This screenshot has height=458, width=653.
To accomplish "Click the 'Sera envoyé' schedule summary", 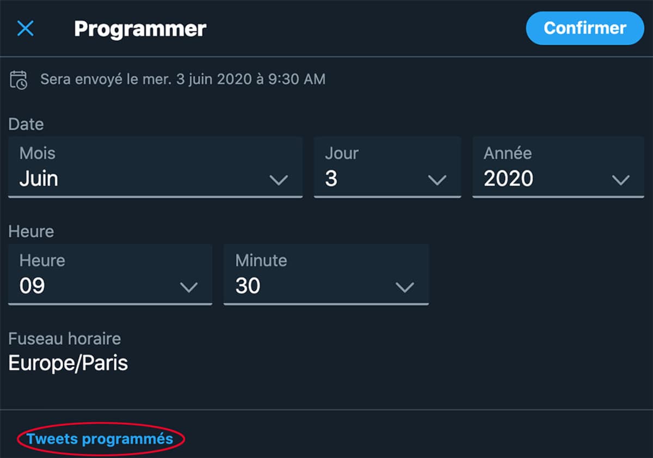I will click(x=183, y=79).
